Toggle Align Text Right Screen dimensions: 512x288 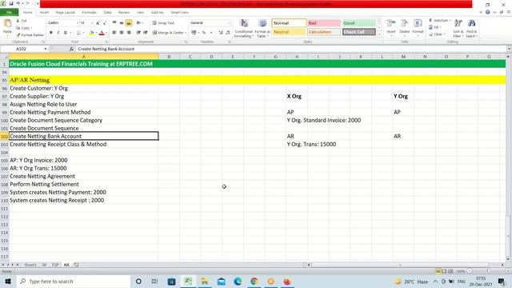pos(129,33)
